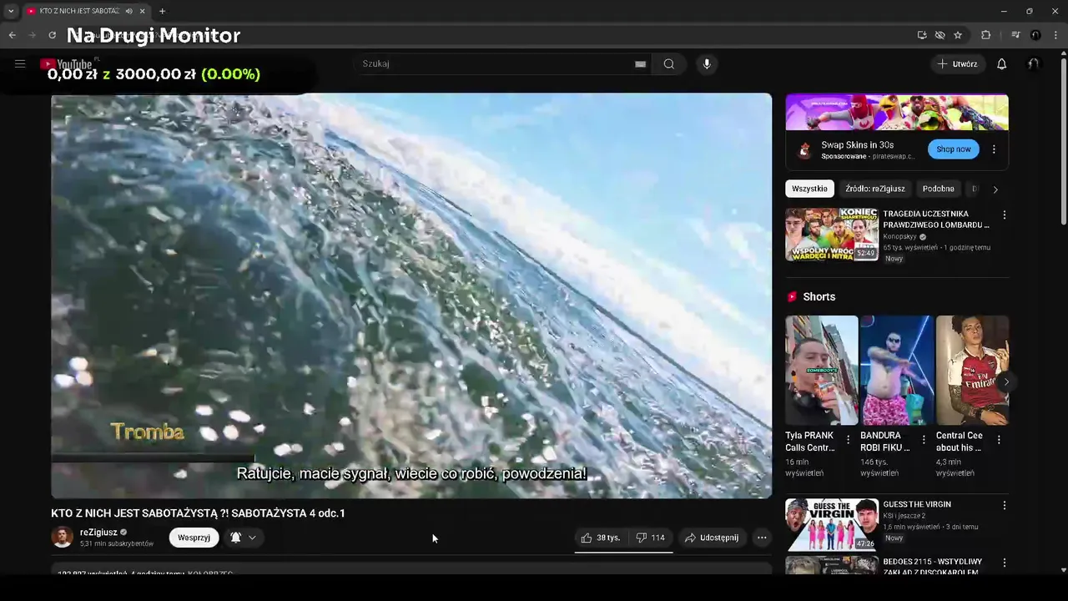
Task: Show next filter chips with arrow
Action: (995, 189)
